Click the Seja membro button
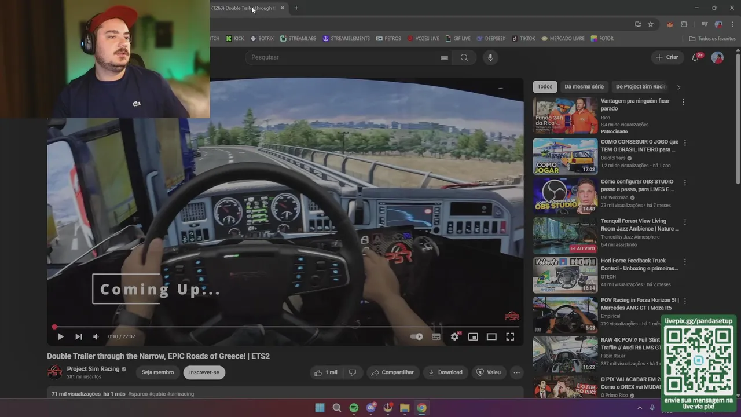 [157, 372]
